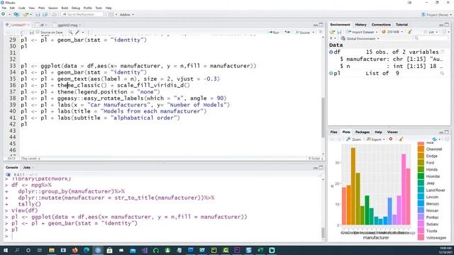The image size is (454, 255).
Task: Create a new file with the plus icon
Action: point(3,14)
